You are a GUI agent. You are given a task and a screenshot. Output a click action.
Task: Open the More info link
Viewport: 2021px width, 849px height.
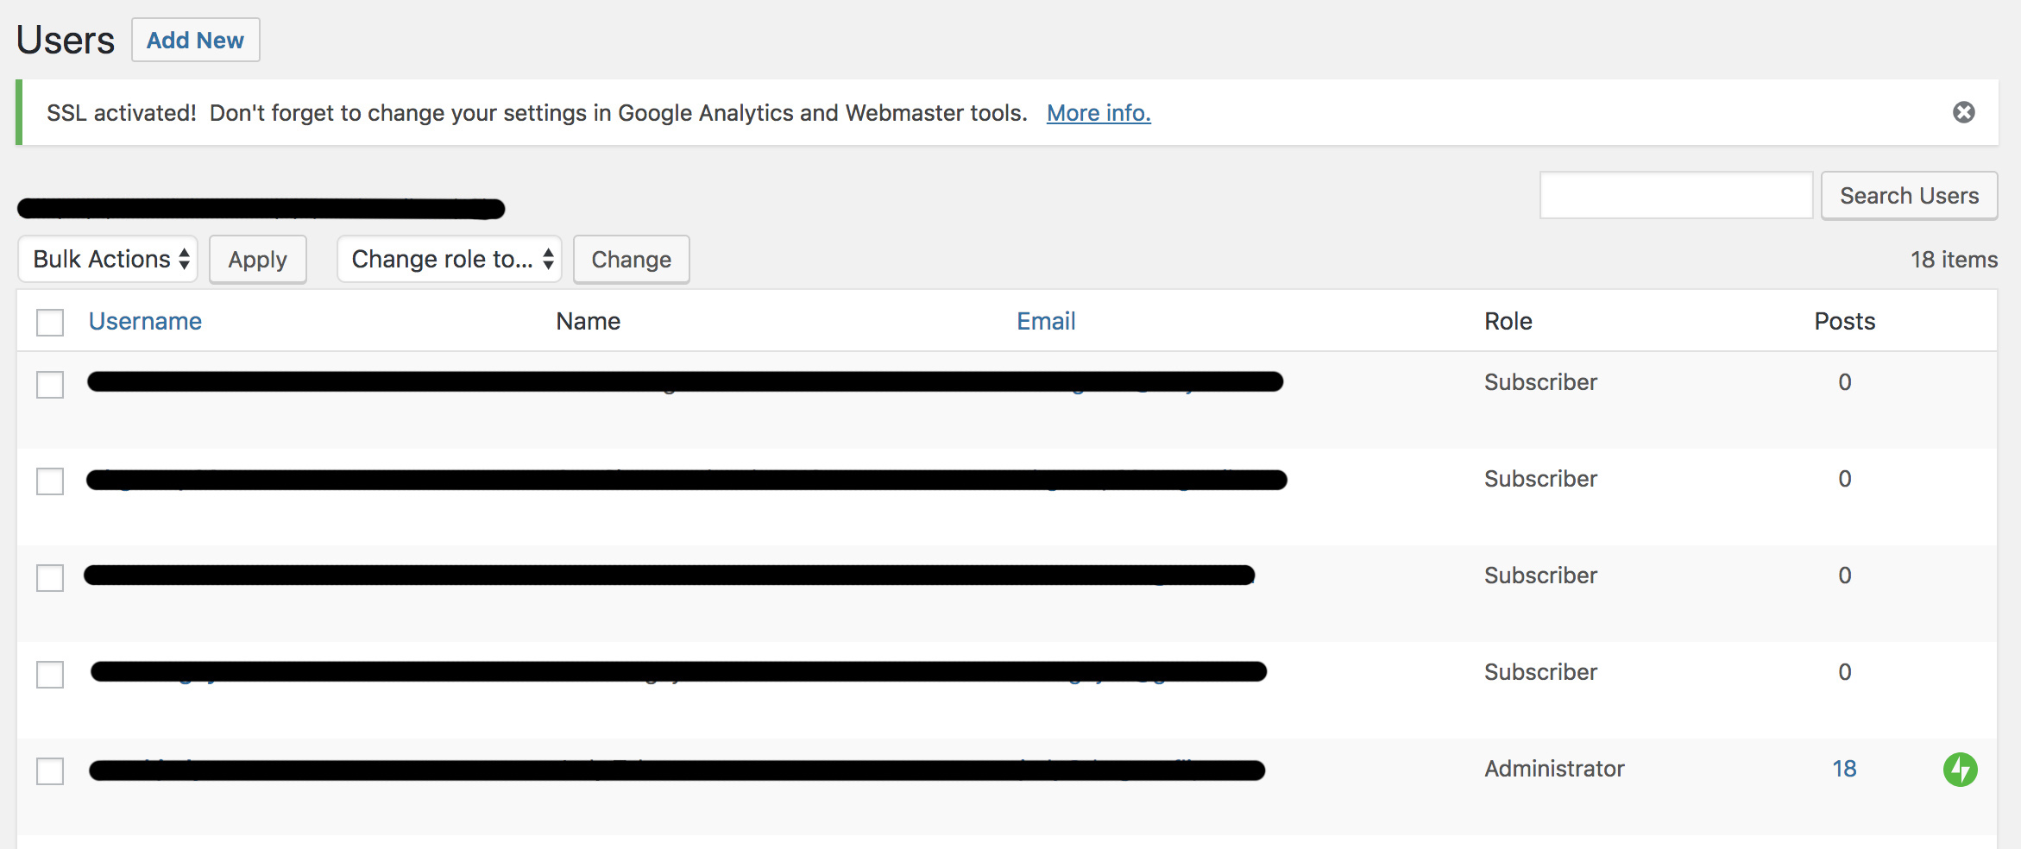(1099, 113)
